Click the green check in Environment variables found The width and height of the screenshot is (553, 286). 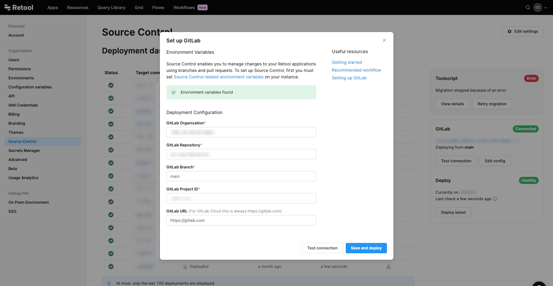174,92
